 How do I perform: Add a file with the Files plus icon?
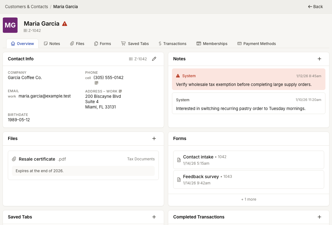tap(154, 138)
